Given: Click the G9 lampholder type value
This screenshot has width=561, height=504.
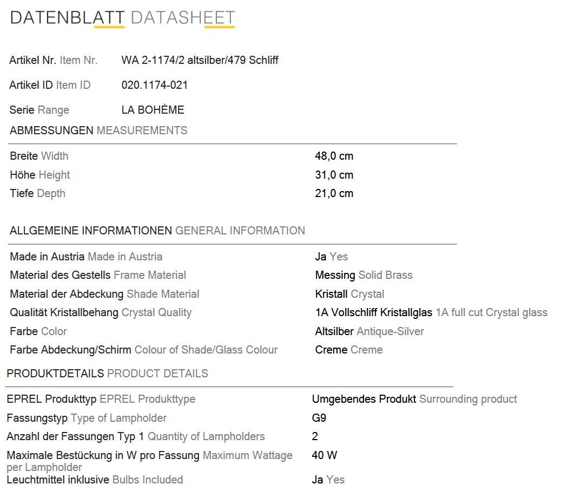Looking at the screenshot, I should pyautogui.click(x=319, y=418).
